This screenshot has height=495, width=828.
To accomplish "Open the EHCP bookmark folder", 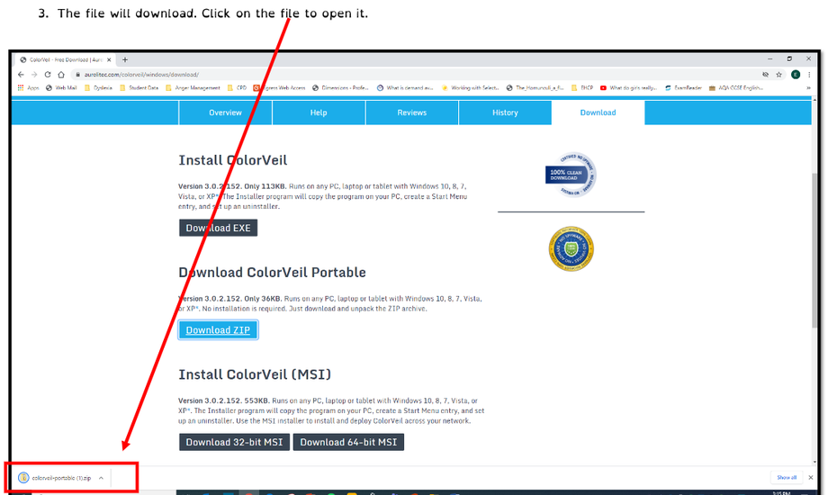I will [582, 87].
